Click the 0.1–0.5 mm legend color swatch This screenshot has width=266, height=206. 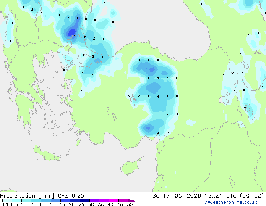coord(7,201)
